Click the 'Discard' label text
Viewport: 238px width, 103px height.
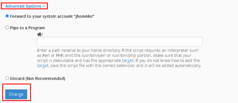(17, 79)
